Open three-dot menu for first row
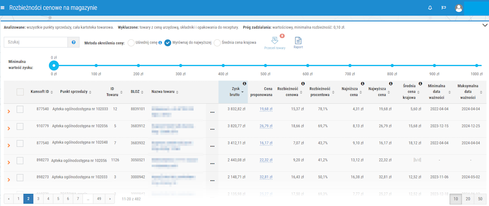Image resolution: width=489 pixels, height=206 pixels. pyautogui.click(x=212, y=113)
